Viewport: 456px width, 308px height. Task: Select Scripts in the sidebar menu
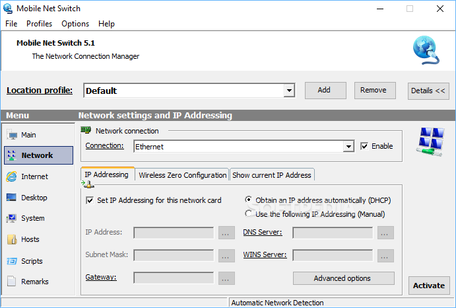[x=38, y=261]
